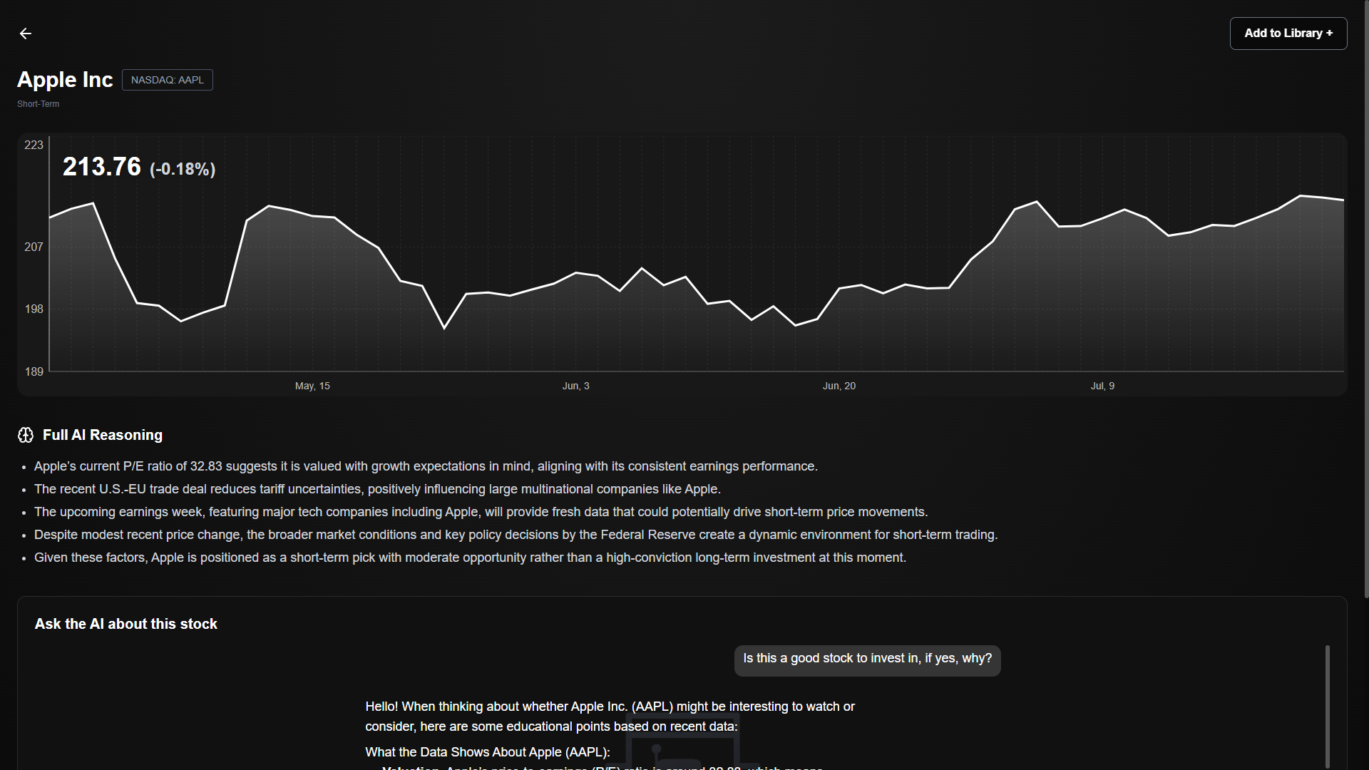Click the bullet about short-term pick positioning
1369x770 pixels.
point(470,558)
